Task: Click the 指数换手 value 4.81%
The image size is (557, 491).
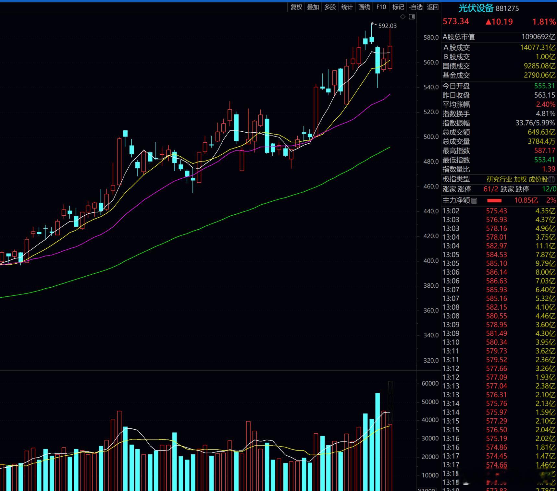Action: coord(546,114)
